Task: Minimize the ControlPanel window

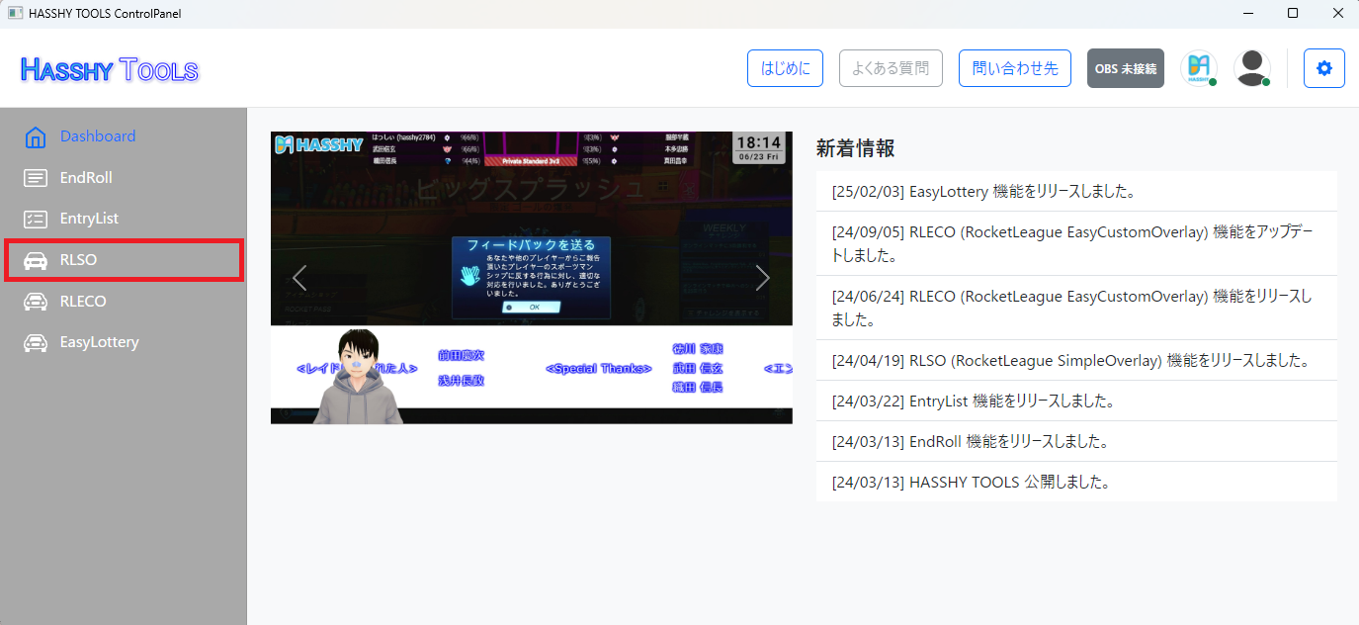Action: [1248, 14]
